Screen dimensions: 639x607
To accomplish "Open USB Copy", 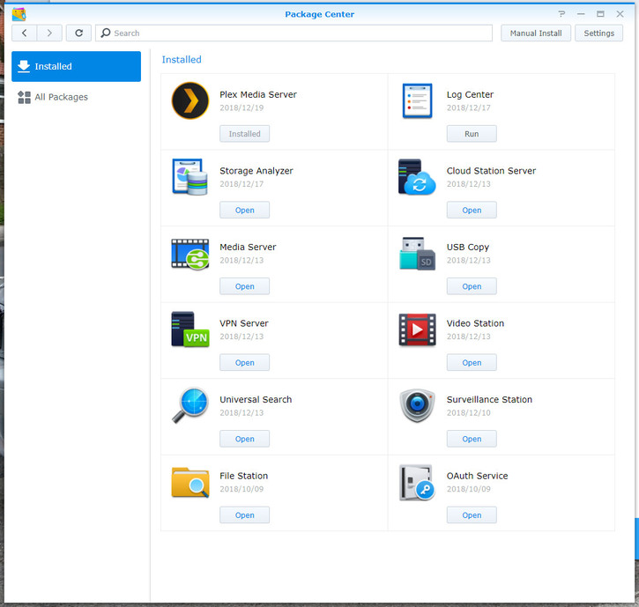I will (x=472, y=286).
